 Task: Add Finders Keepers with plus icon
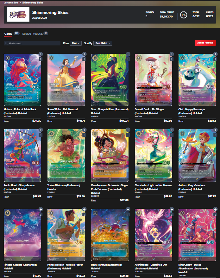pos(41,209)
